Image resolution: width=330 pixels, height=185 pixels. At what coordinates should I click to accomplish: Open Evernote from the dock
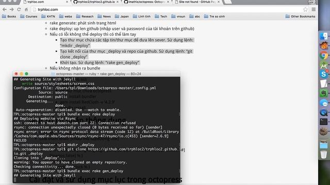pyautogui.click(x=324, y=93)
